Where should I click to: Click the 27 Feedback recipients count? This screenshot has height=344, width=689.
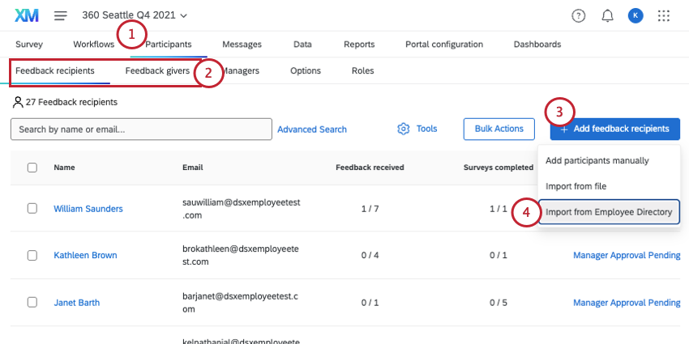tap(66, 103)
